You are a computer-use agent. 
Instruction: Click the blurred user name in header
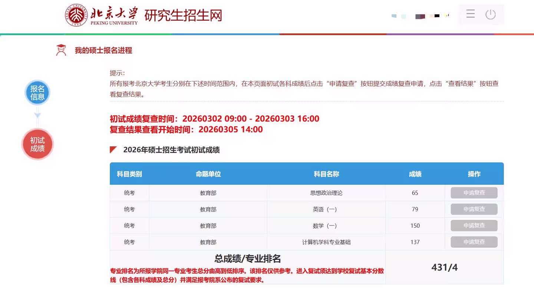420,16
